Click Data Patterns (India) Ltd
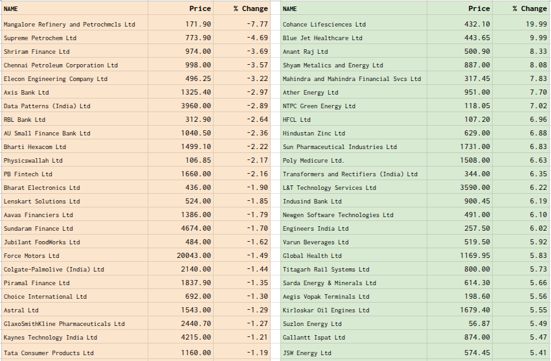 pyautogui.click(x=47, y=106)
